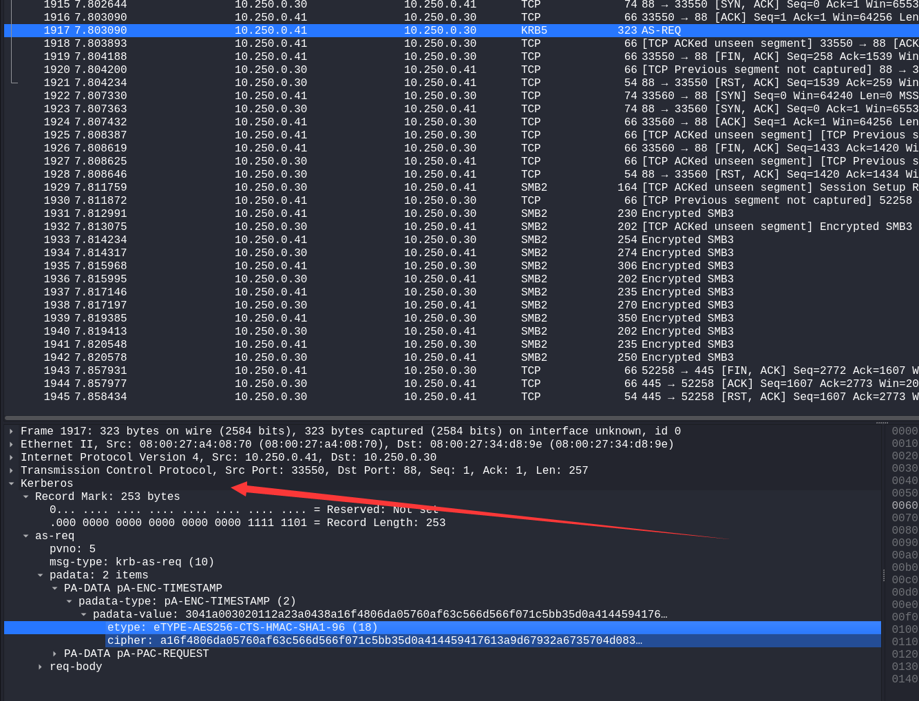
Task: Select packet 1933 length 254 row
Action: [x=461, y=240]
